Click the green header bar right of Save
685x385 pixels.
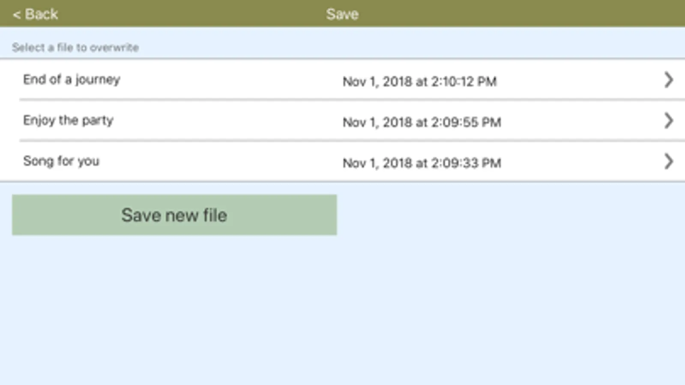tap(514, 14)
